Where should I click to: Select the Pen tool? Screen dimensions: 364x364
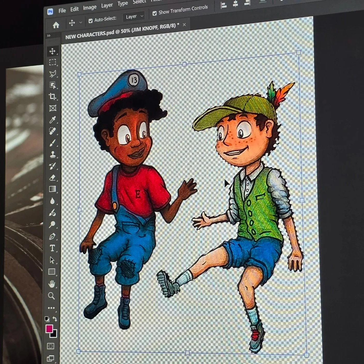pyautogui.click(x=52, y=236)
